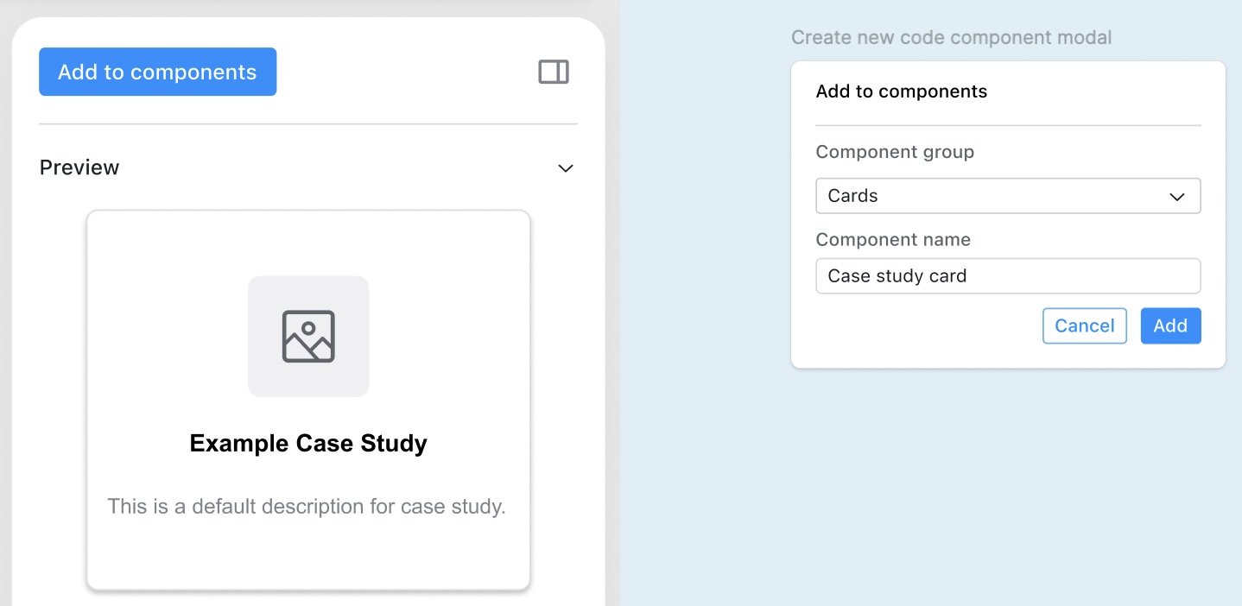1242x606 pixels.
Task: Toggle the side panel layout icon
Action: 554,72
